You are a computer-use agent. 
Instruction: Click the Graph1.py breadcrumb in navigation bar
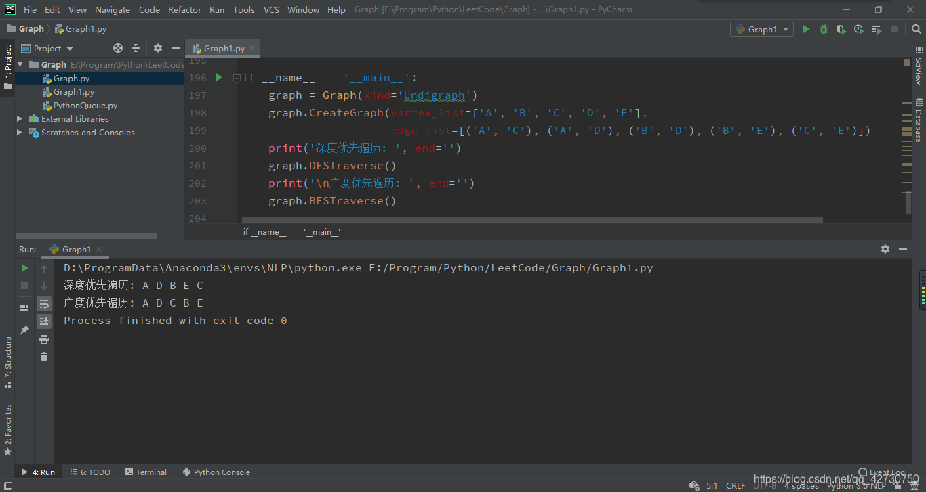(80, 29)
